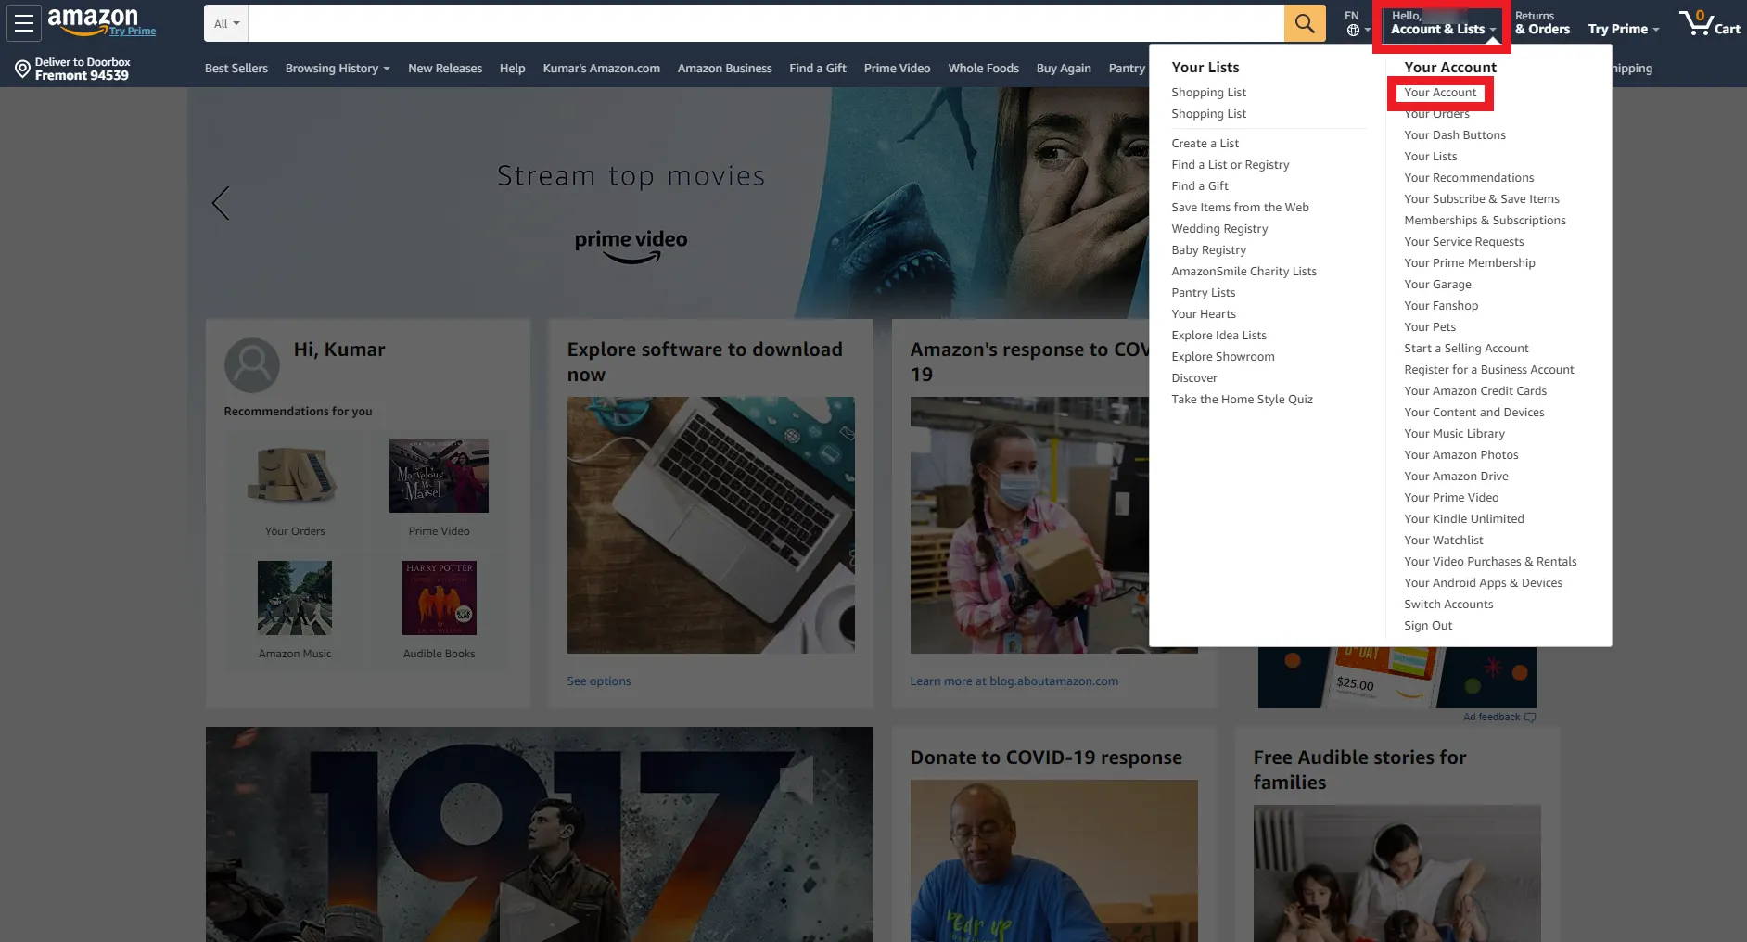Viewport: 1747px width, 942px height.
Task: Go to Best Sellers
Action: click(x=236, y=68)
